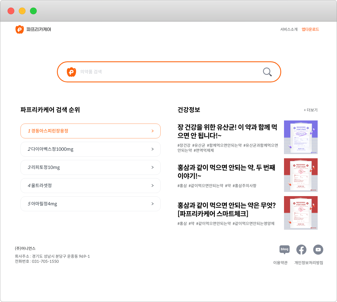Click chevron arrow beside 경동아스피린장용정
The width and height of the screenshot is (337, 302).
pyautogui.click(x=153, y=131)
